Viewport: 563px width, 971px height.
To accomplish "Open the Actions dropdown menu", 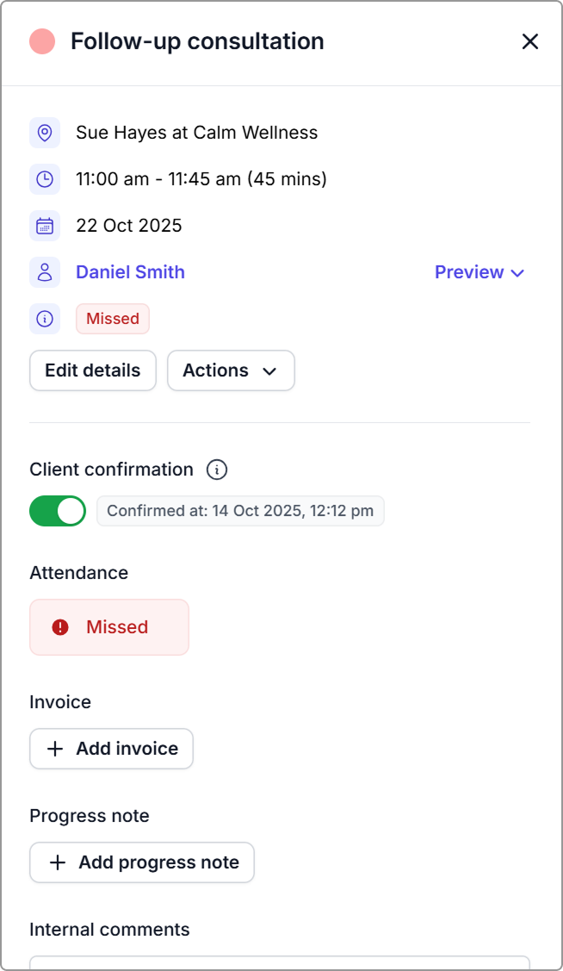I will 231,370.
